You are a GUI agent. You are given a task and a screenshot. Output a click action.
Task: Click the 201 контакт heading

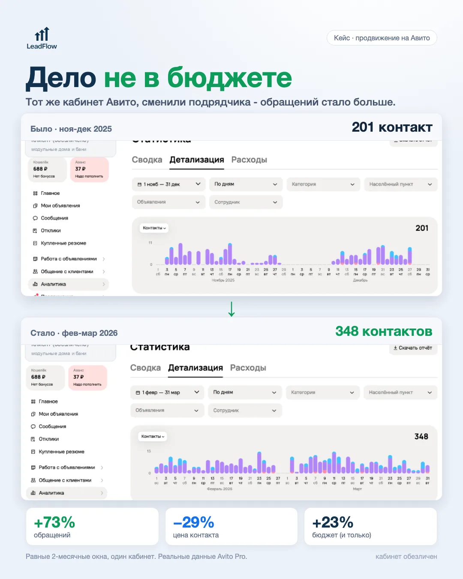click(x=392, y=127)
